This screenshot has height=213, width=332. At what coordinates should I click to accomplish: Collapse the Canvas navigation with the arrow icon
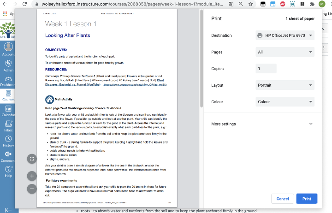click(x=8, y=210)
